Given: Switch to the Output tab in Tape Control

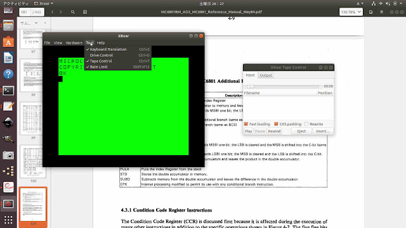Looking at the screenshot, I should pyautogui.click(x=266, y=75).
